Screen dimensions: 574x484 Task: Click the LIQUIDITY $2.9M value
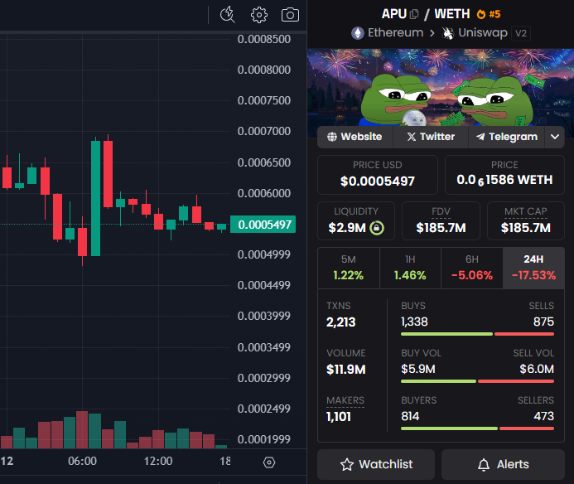[x=347, y=228]
